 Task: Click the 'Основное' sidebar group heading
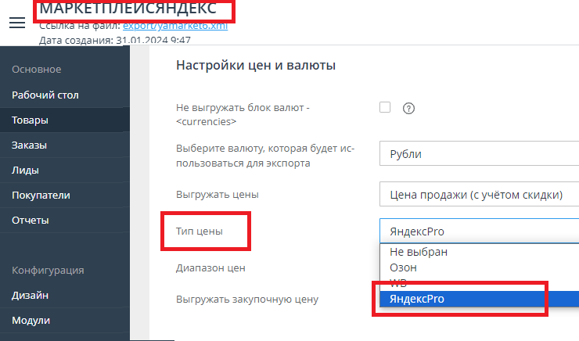point(37,70)
